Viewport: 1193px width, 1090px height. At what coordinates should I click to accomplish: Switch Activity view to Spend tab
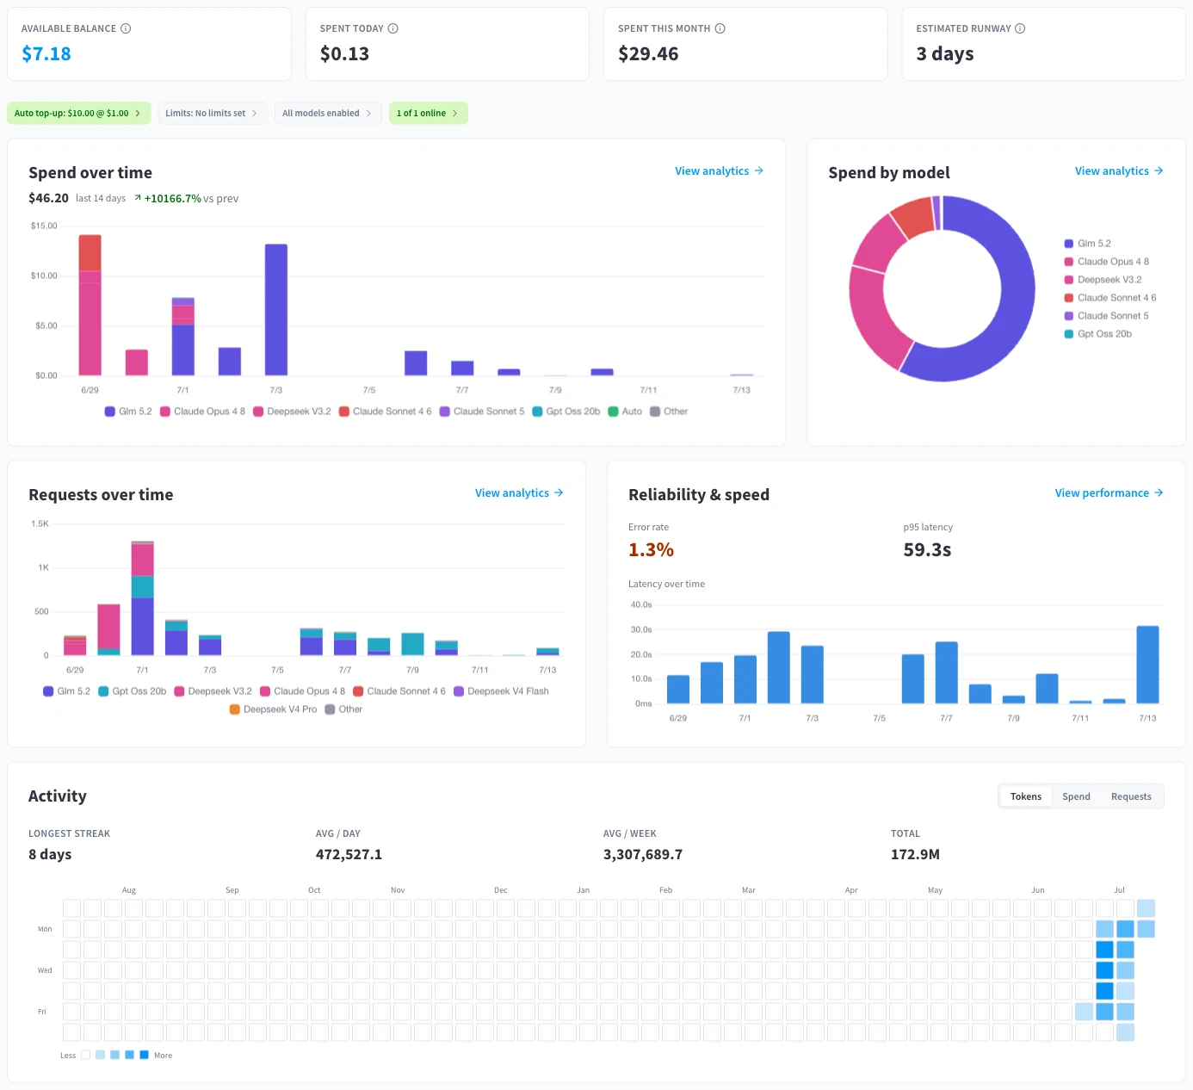[1076, 796]
